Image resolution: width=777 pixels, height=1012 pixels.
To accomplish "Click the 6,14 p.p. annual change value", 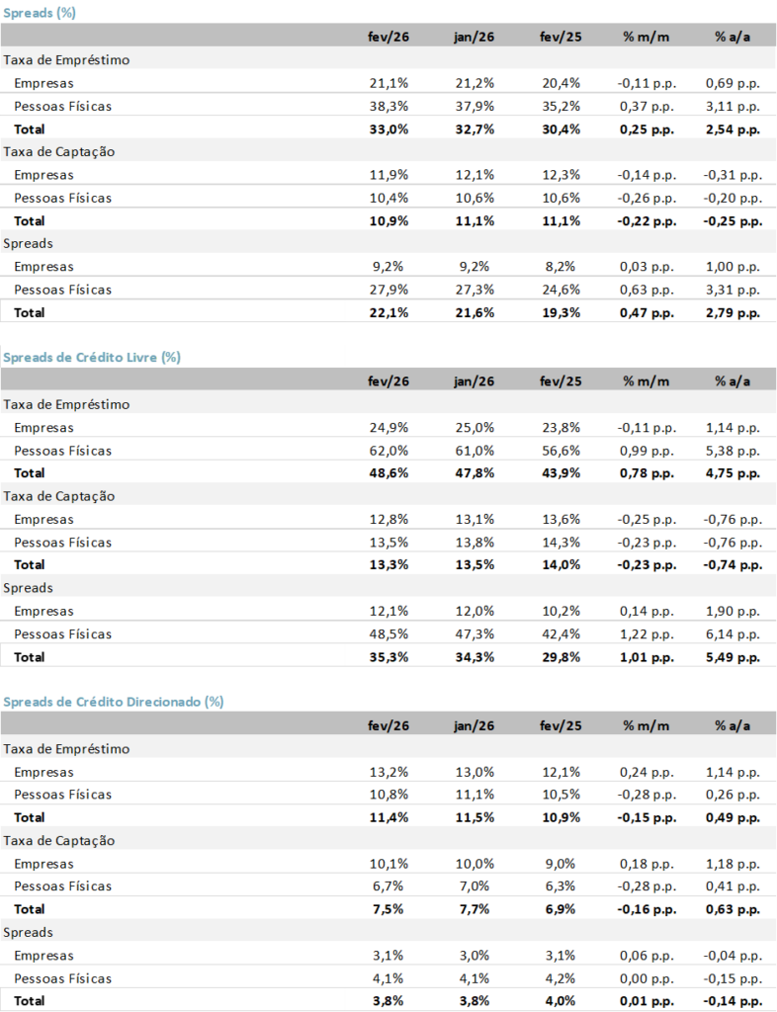I will point(733,633).
